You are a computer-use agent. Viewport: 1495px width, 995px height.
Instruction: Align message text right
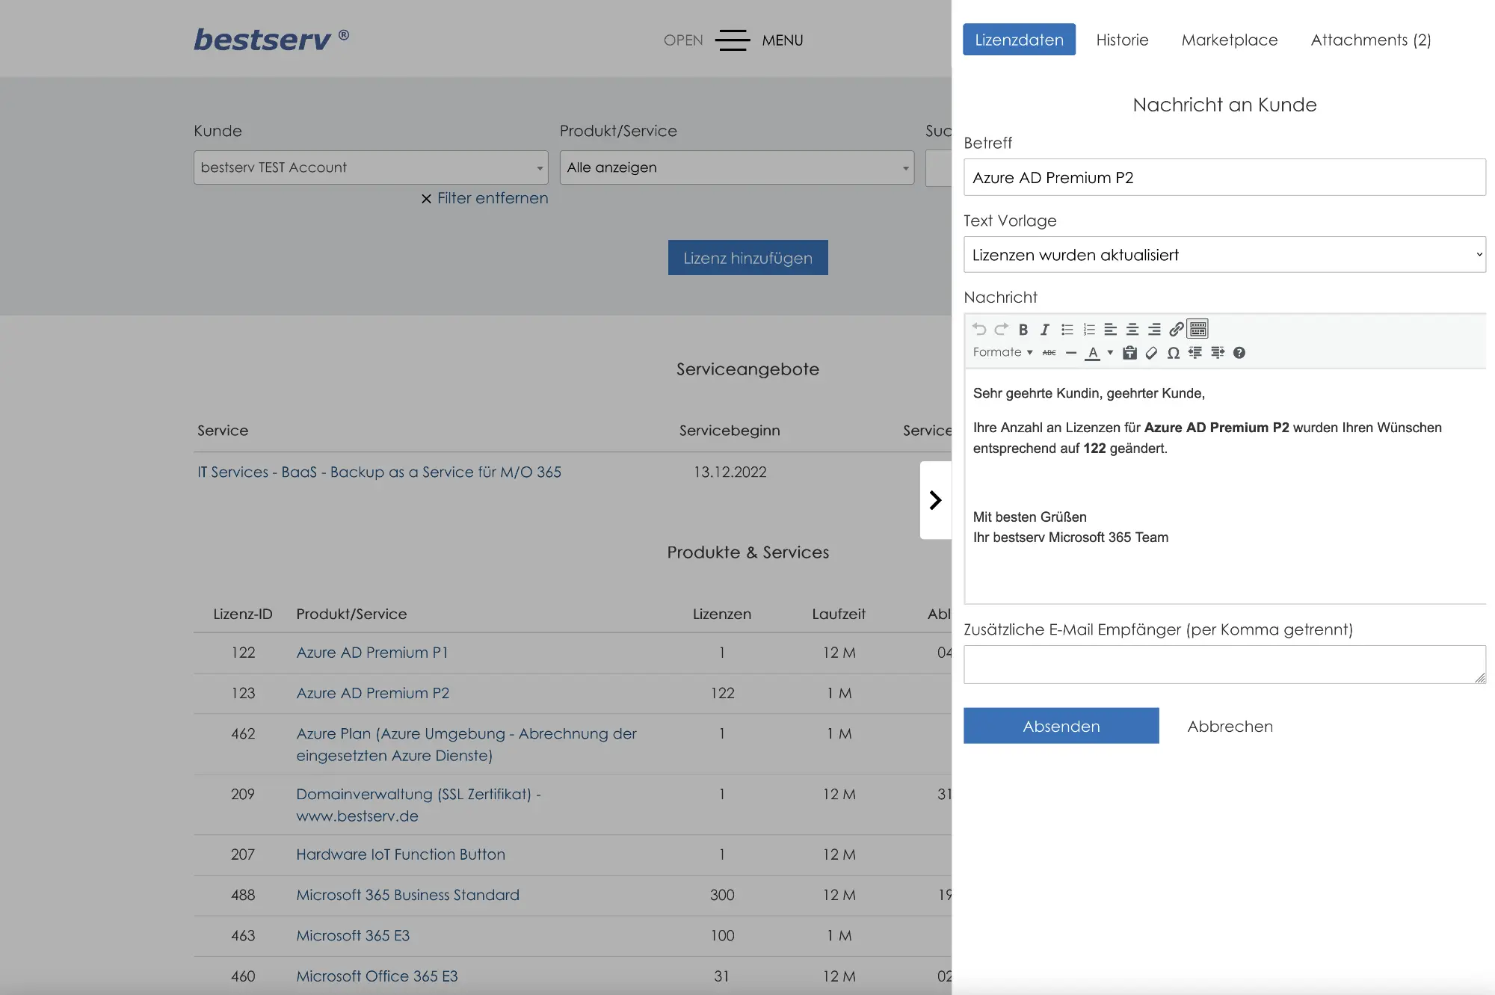[x=1155, y=329]
